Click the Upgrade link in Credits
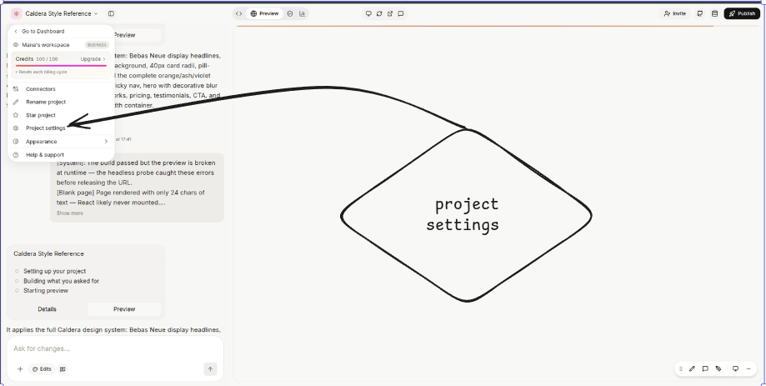Image resolution: width=766 pixels, height=386 pixels. tap(93, 59)
